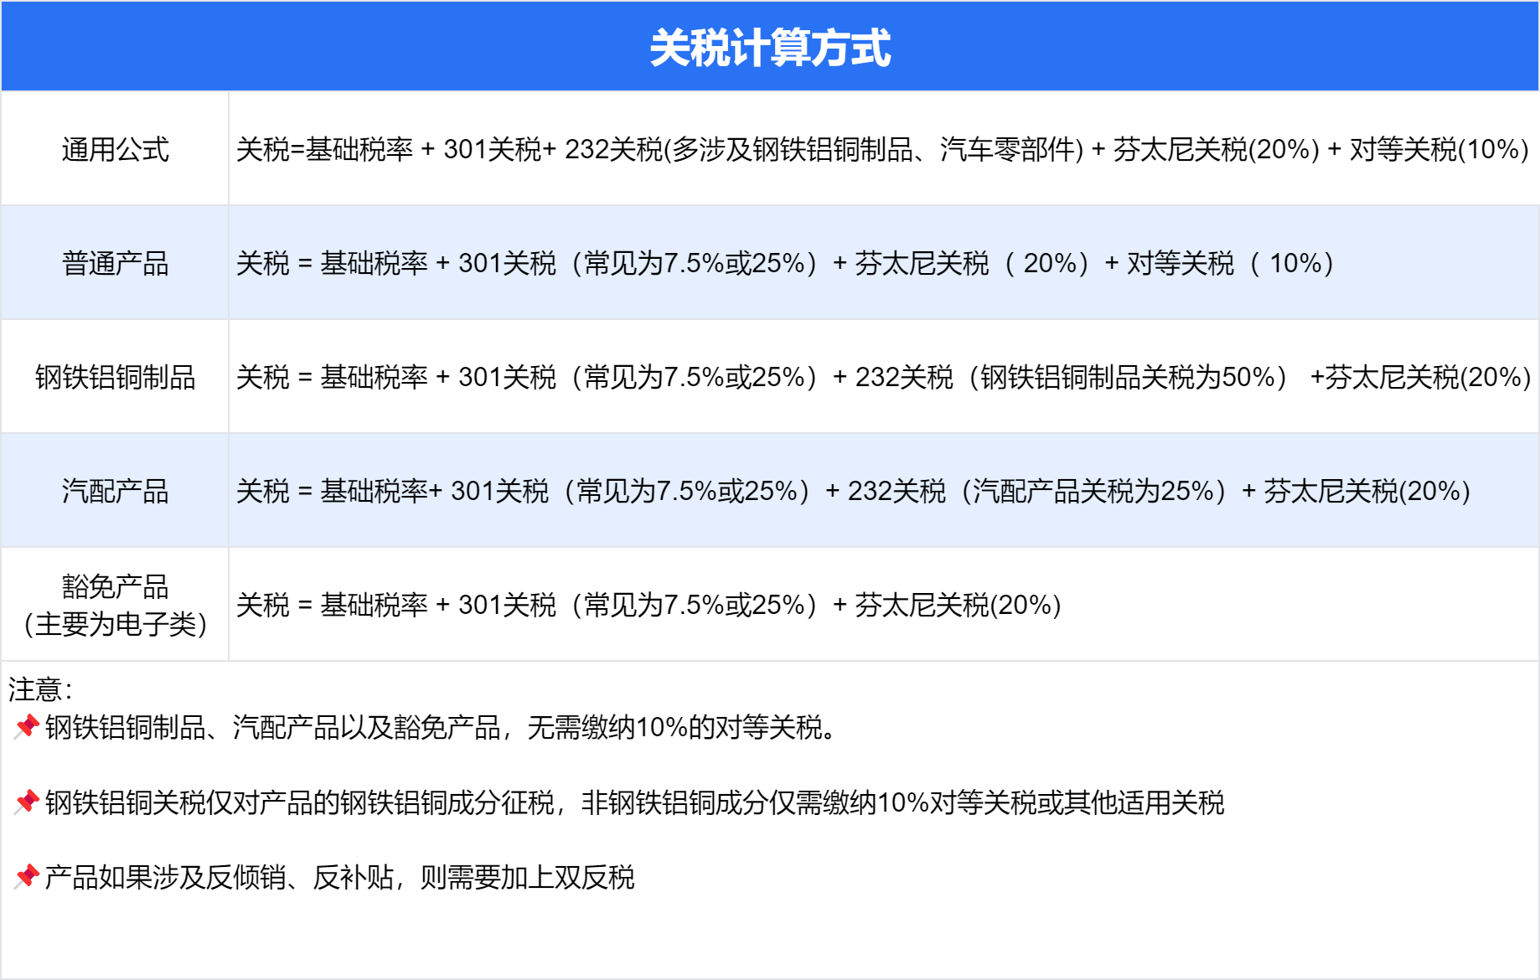Select the 普通产品 row label
1540x980 pixels.
pyautogui.click(x=115, y=263)
